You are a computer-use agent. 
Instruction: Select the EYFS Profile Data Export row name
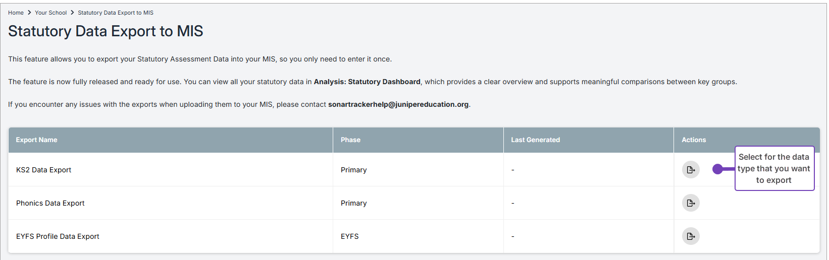coord(58,236)
